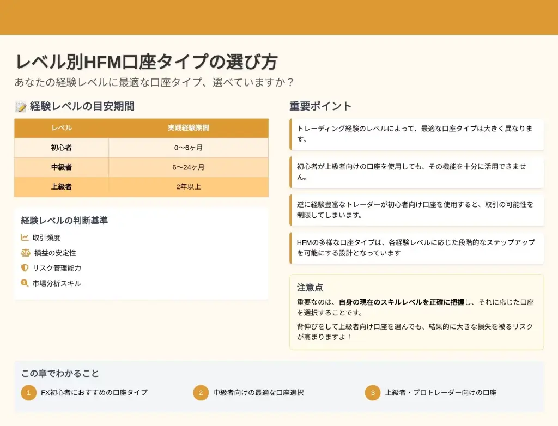Click the number 1 circle badge
Image resolution: width=558 pixels, height=426 pixels.
tap(28, 392)
